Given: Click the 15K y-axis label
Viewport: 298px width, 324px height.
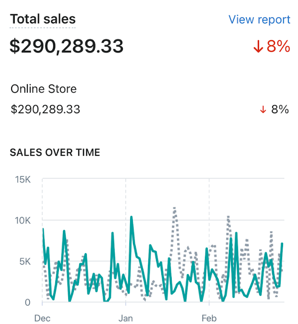Looking at the screenshot, I should 23,180.
